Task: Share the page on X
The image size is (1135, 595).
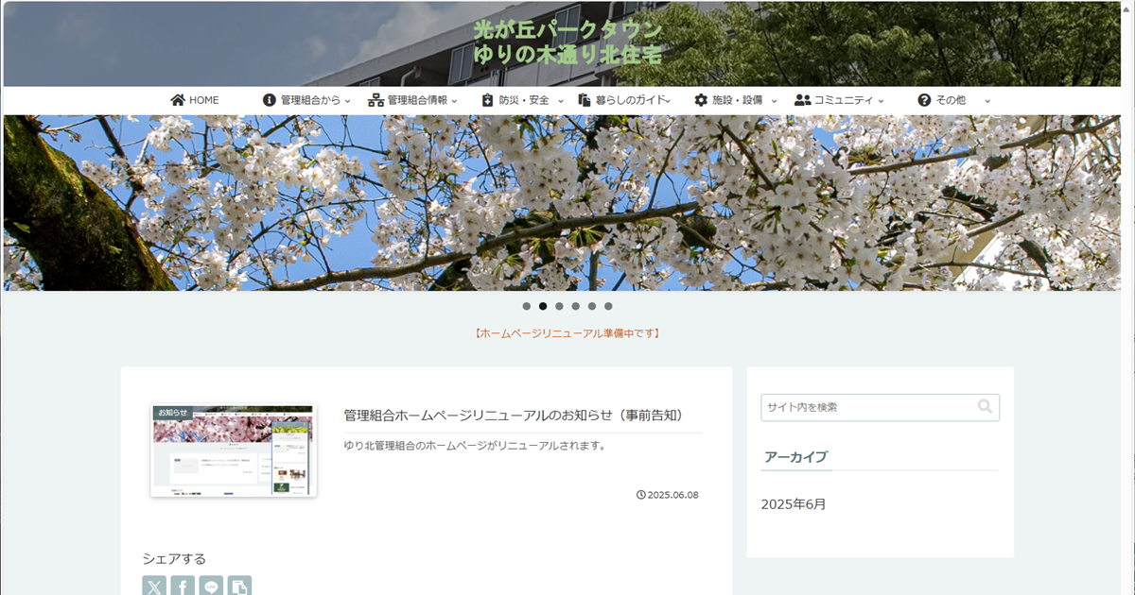Action: pyautogui.click(x=154, y=587)
